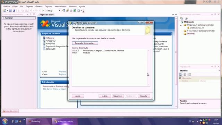Viewport: 222px width, 125px height.
Task: Collapse the General group in the toolbox
Action: (3, 18)
